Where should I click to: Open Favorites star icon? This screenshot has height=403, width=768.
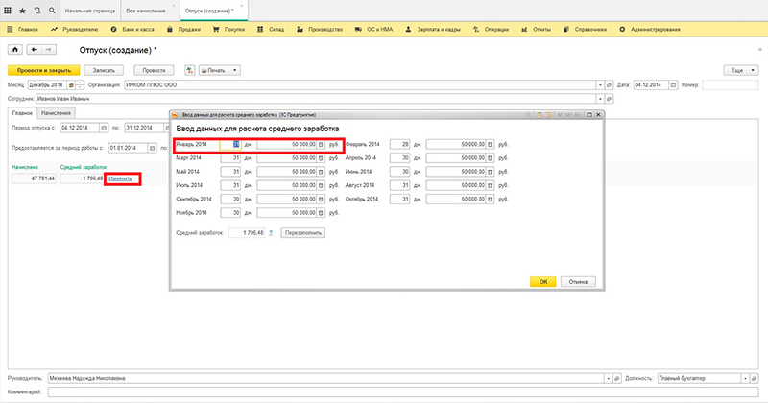click(22, 11)
